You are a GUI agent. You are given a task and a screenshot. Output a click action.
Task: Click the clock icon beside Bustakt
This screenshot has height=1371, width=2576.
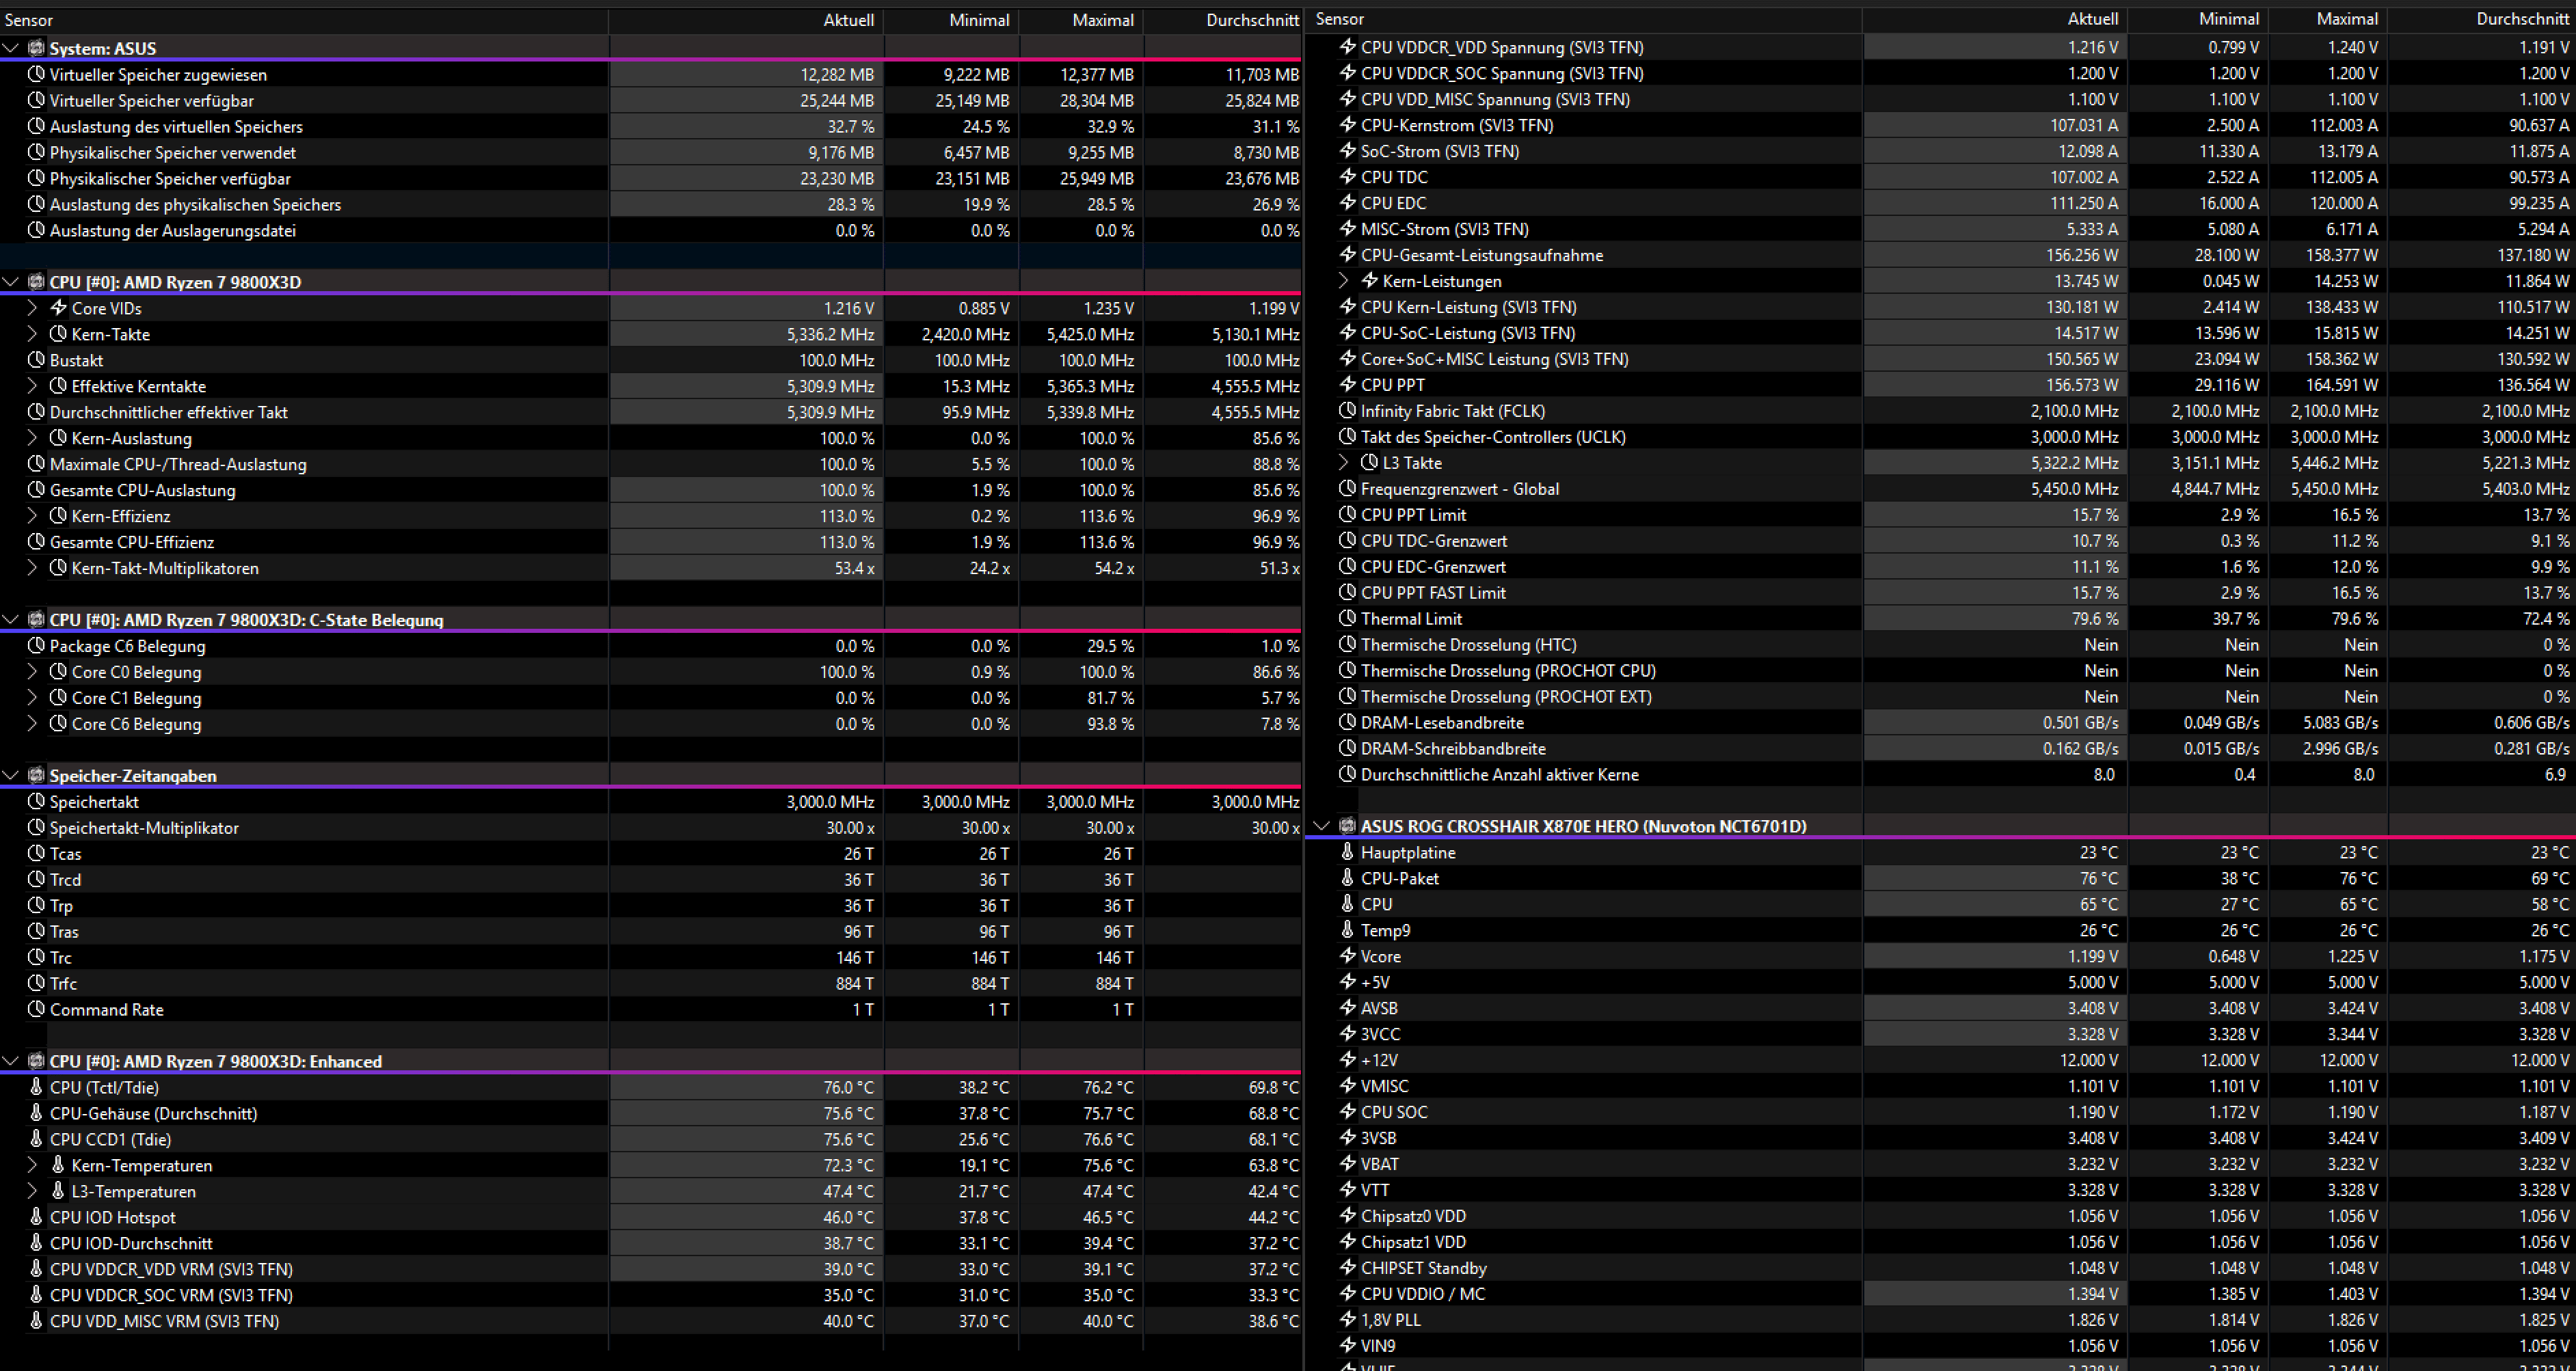(x=36, y=360)
